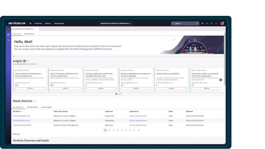The height and width of the screenshot is (149, 265).
Task: Go to page 2 in pagination
Action: (109, 130)
